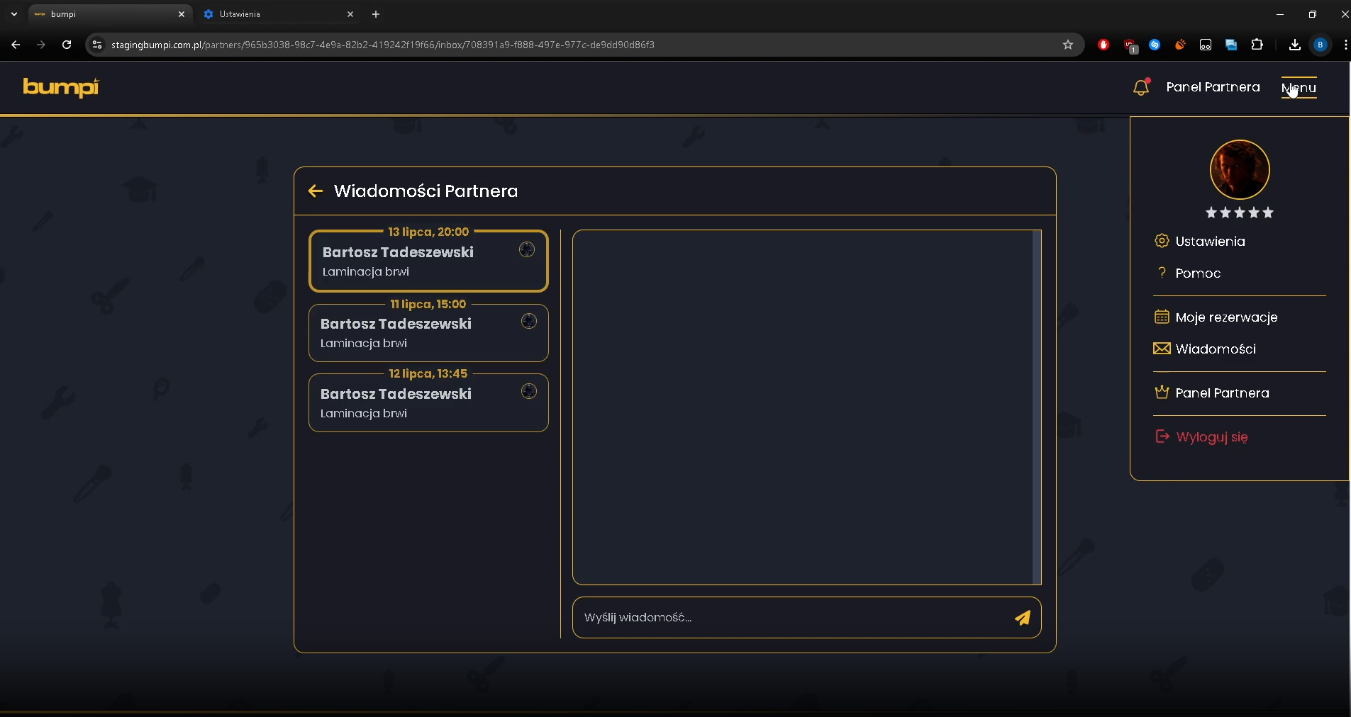Click the bumpi logo
This screenshot has width=1351, height=717.
[x=61, y=87]
